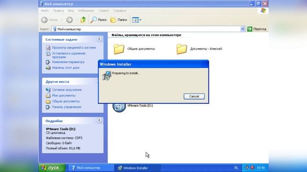This screenshot has height=172, width=307.
Task: Switch to Мой компьютер taskbar button
Action: 91,168
